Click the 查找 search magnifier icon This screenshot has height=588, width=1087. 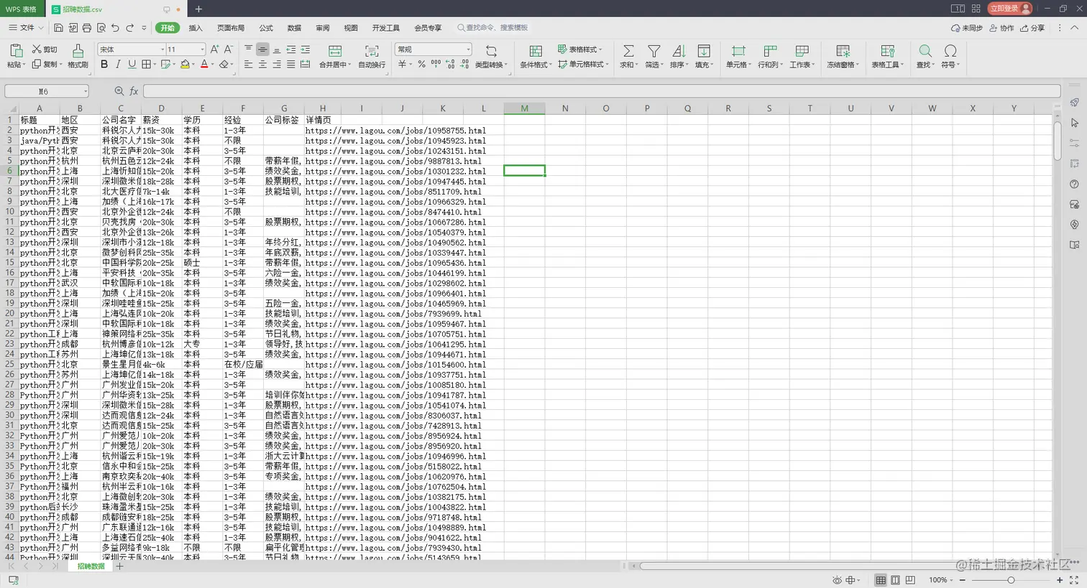(x=925, y=52)
